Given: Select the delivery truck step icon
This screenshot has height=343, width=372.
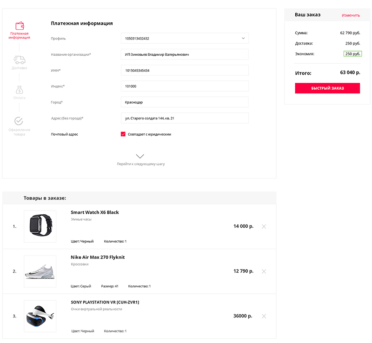Looking at the screenshot, I should (x=19, y=60).
